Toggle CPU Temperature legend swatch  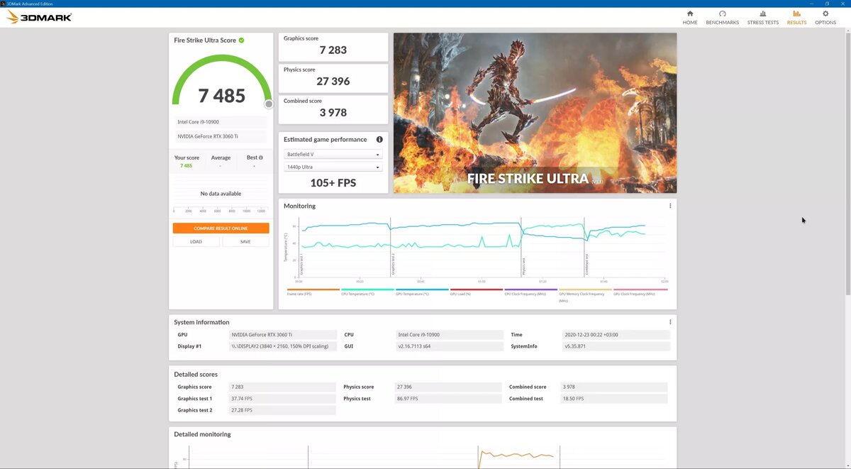(x=367, y=289)
